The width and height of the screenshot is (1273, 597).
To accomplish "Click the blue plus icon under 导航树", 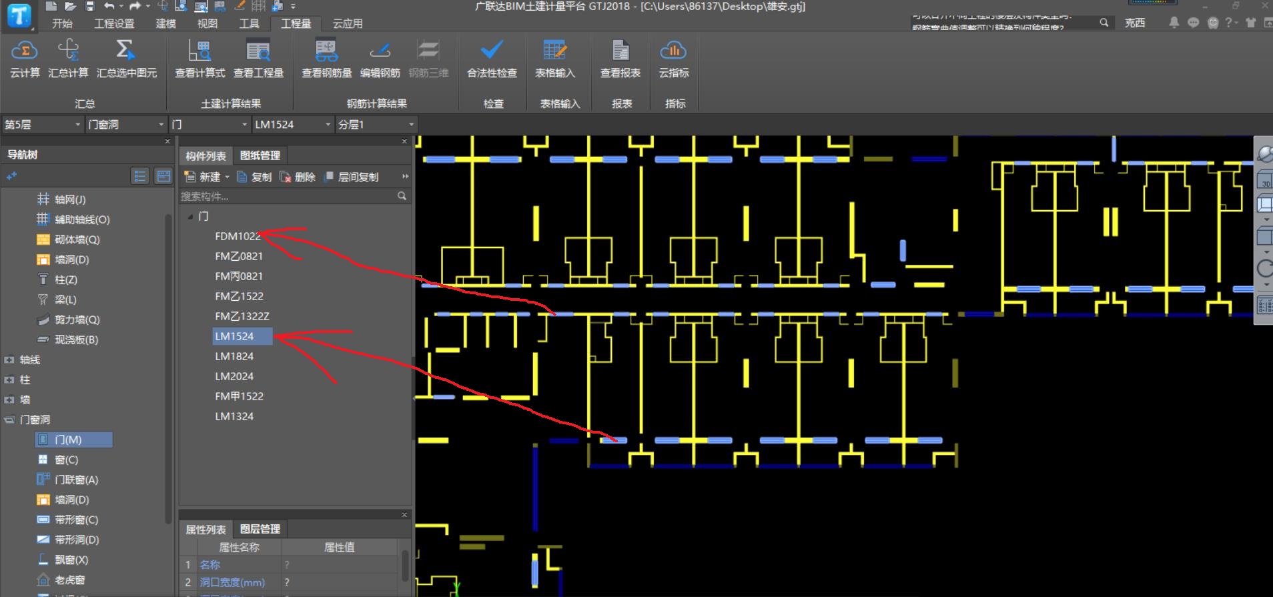I will click(x=11, y=176).
